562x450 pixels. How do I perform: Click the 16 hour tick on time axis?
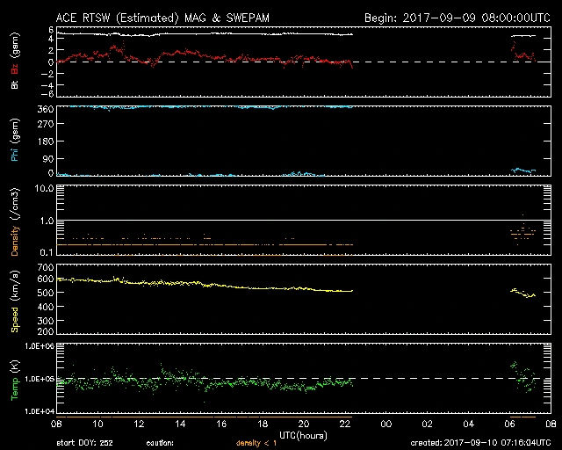222,423
